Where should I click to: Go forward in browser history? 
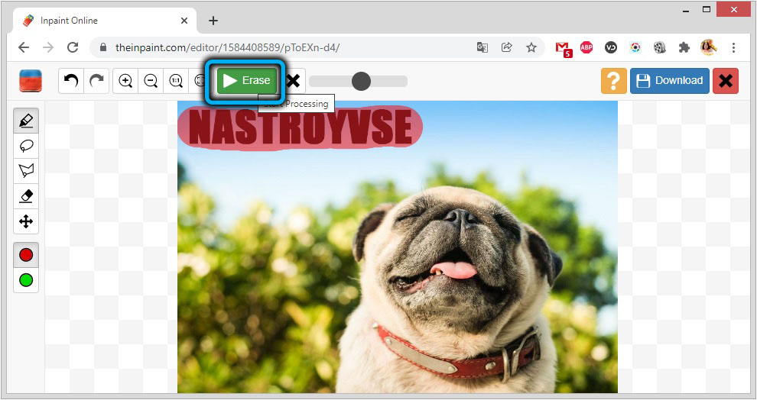click(48, 47)
